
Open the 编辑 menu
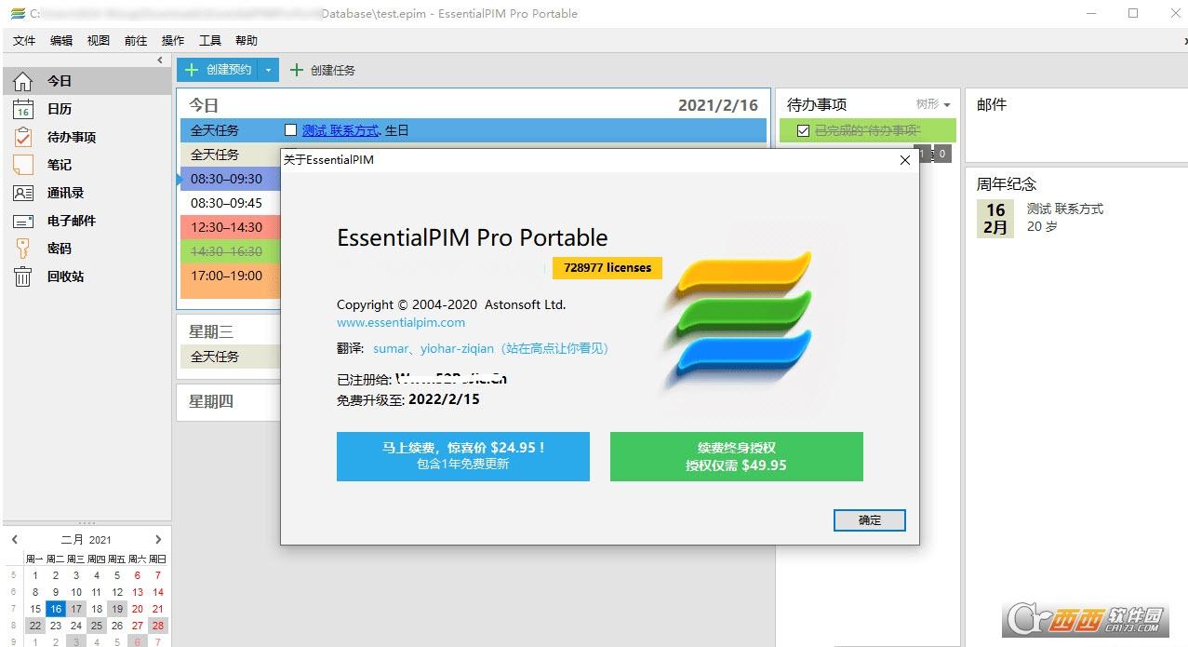coord(61,41)
